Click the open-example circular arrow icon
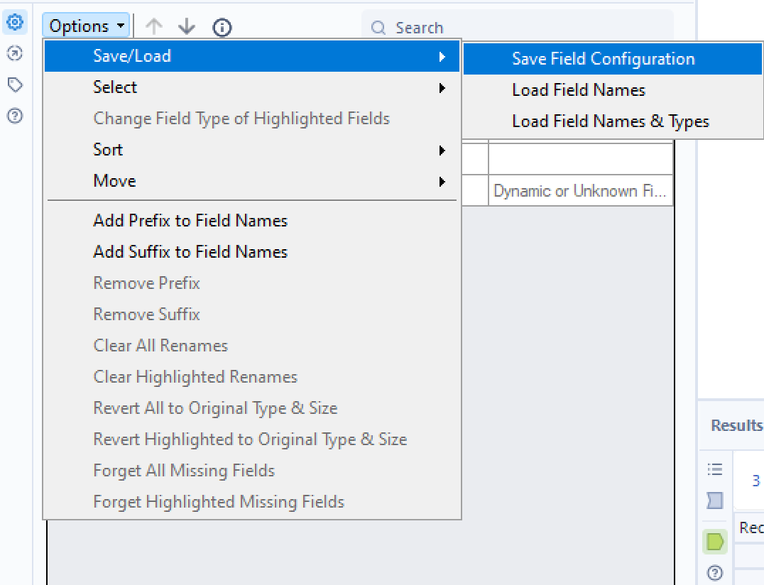The width and height of the screenshot is (764, 585). [x=14, y=53]
